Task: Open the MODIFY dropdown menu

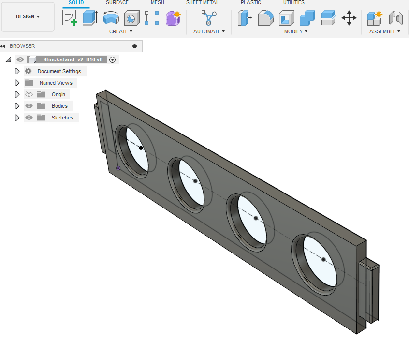Action: (296, 31)
